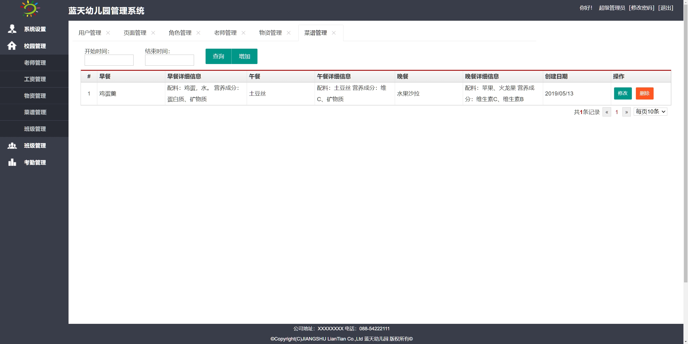Click the 校园管理 house icon

coord(12,46)
